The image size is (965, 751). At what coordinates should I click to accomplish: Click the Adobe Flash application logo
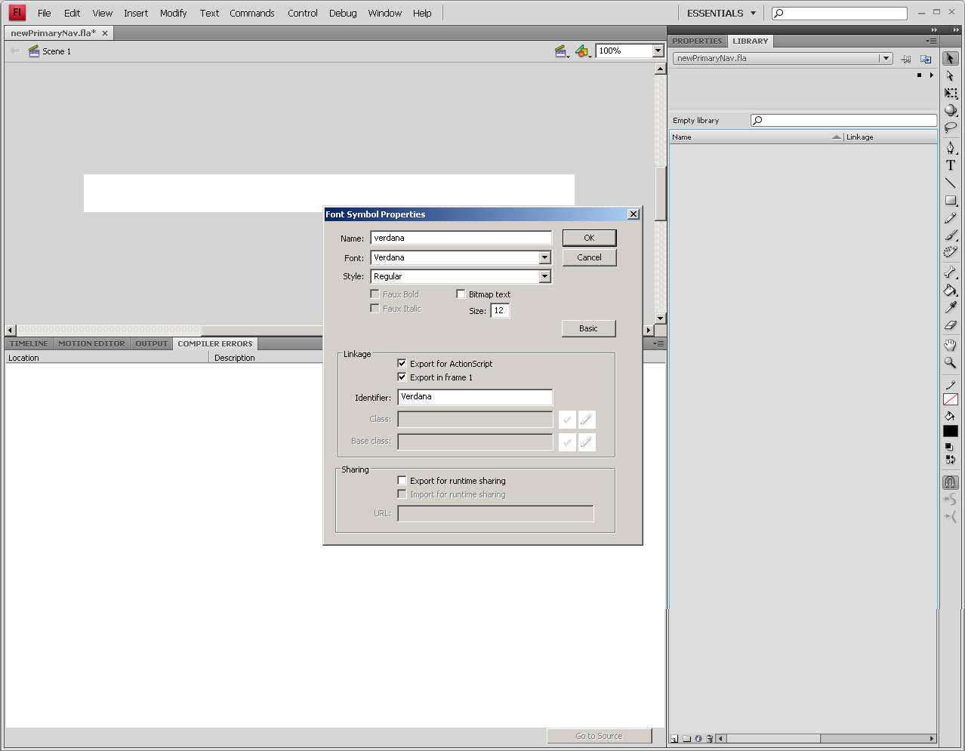tap(17, 12)
